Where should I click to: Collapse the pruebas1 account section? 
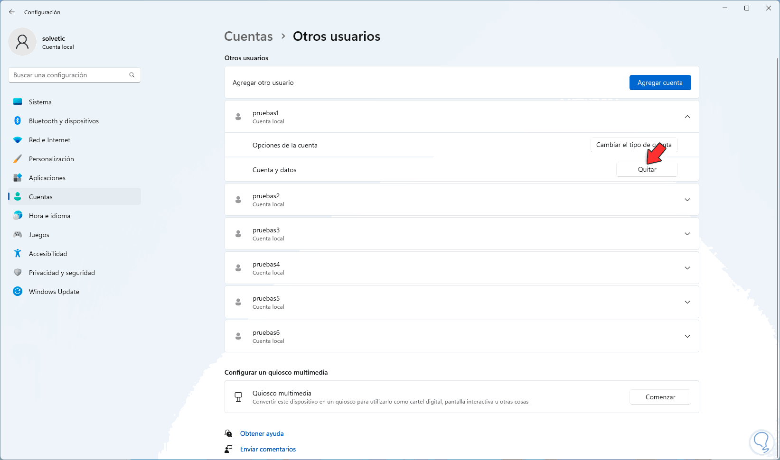tap(687, 117)
